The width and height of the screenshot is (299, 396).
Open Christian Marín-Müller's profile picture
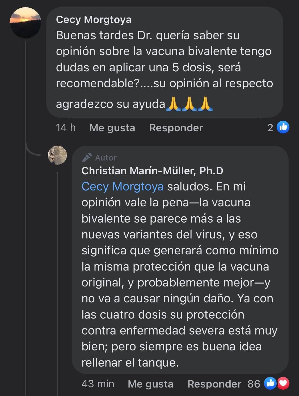(x=57, y=155)
